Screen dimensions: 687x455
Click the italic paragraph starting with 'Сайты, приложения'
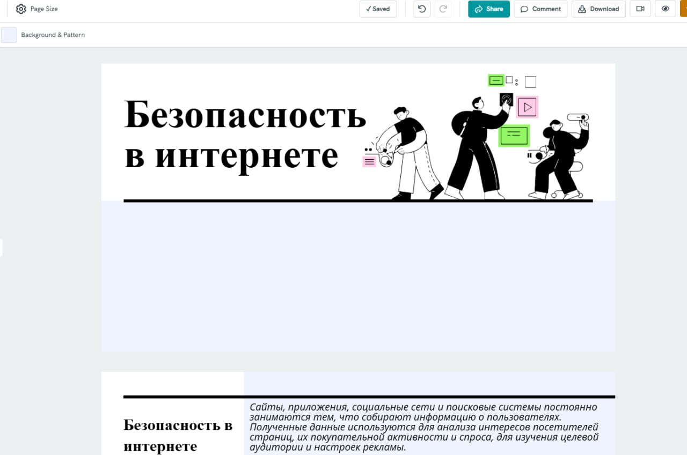click(424, 427)
